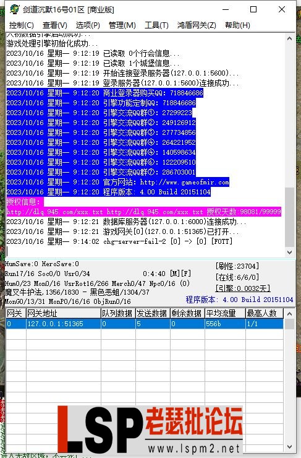Click the MonG0/13/31 MonP0/16/16 status line
The width and height of the screenshot is (301, 458).
(x=67, y=301)
